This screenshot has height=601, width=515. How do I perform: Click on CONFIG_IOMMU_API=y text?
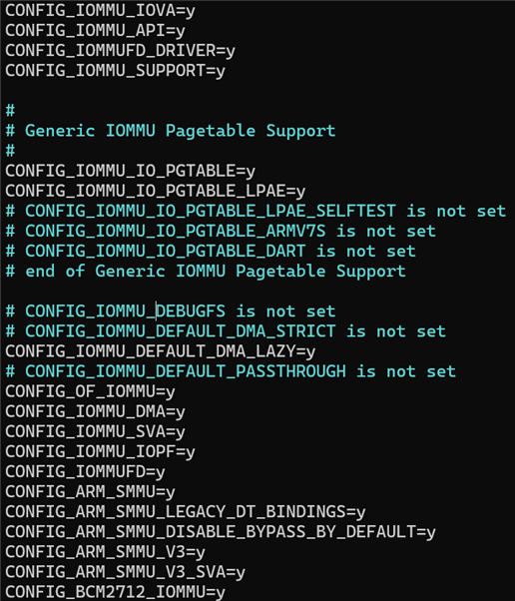click(95, 30)
